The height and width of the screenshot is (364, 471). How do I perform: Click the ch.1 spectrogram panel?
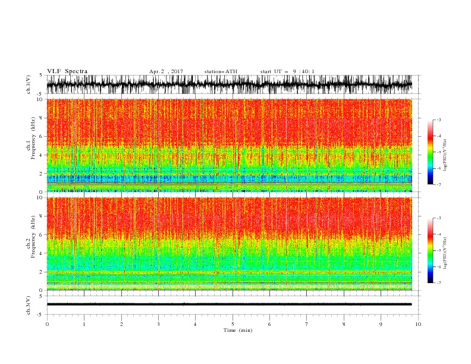click(x=230, y=145)
